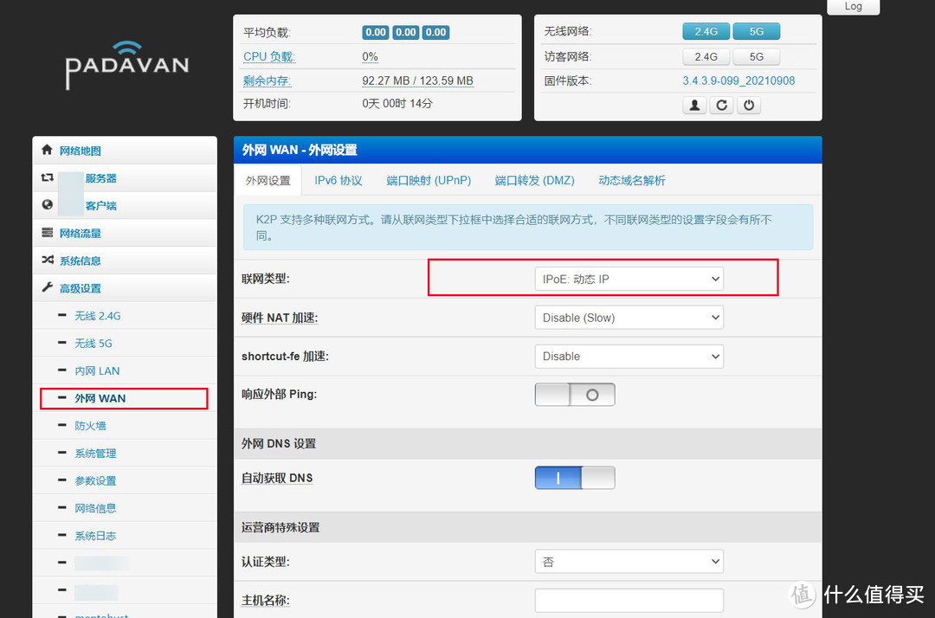Viewport: 935px width, 618px height.
Task: Click the 92.27 MB / 123.59 MB value
Action: point(417,80)
